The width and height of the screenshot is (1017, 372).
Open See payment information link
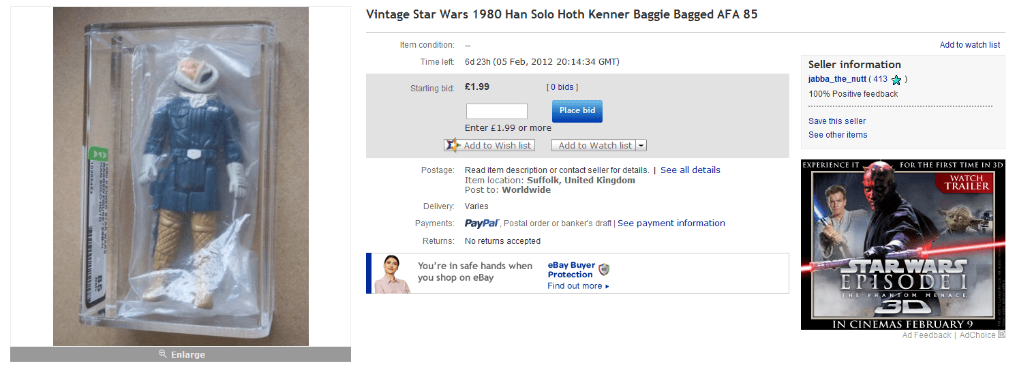tap(671, 223)
